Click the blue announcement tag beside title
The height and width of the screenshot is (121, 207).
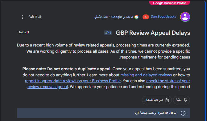point(108,33)
